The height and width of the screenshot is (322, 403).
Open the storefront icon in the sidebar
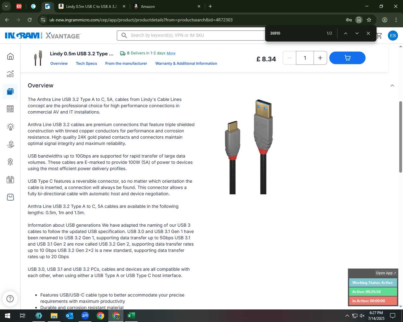(x=10, y=109)
